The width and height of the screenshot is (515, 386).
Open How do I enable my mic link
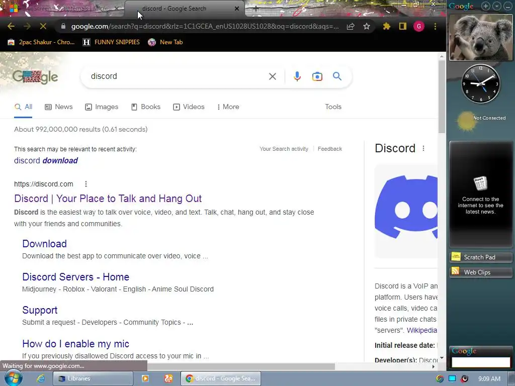point(75,344)
